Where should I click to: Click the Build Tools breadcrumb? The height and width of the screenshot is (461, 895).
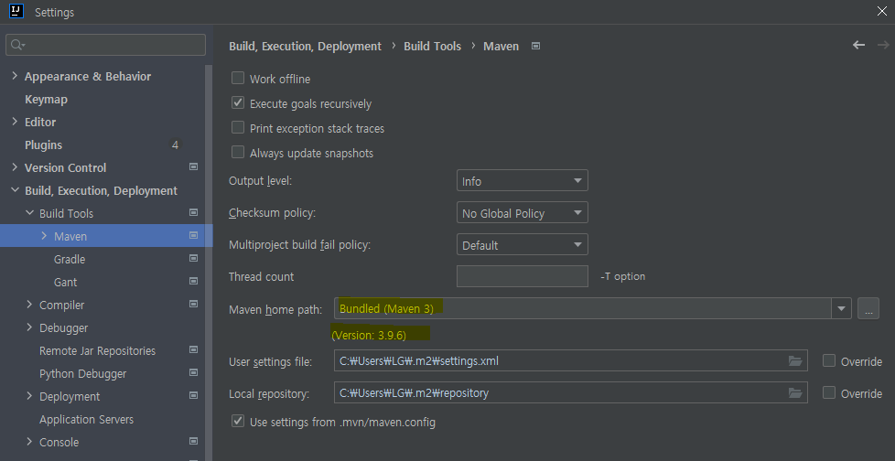(432, 47)
